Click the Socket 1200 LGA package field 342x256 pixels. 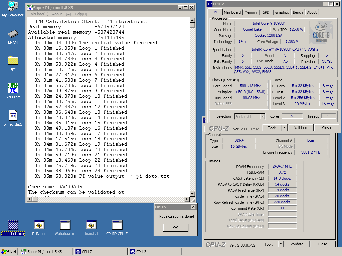[x=269, y=35]
